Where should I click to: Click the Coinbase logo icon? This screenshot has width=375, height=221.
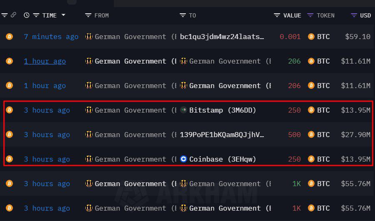click(x=183, y=159)
